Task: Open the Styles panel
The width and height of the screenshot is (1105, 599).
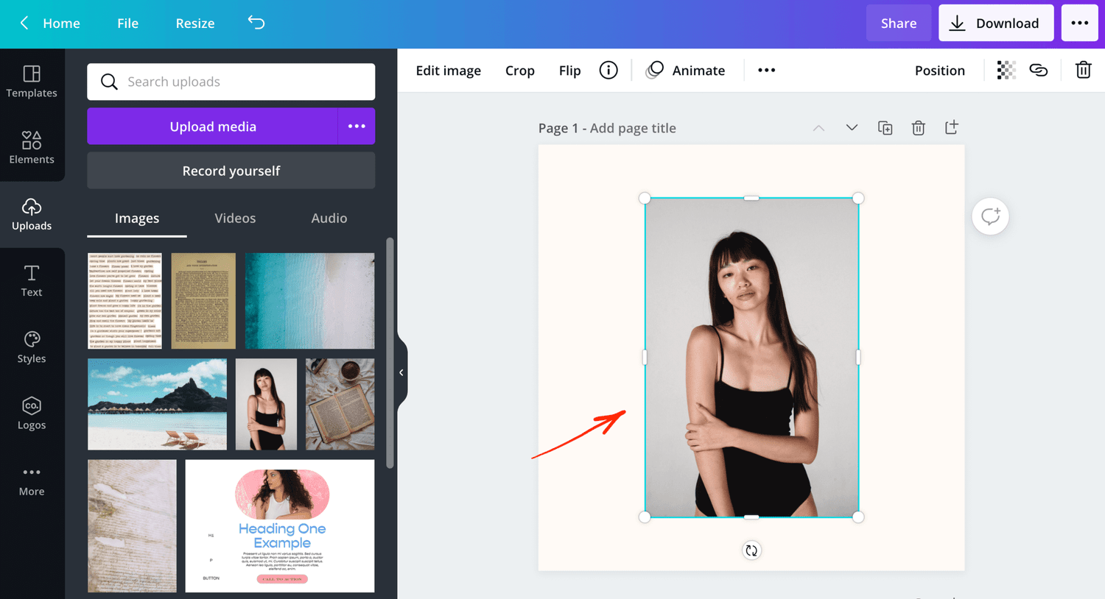Action: (x=32, y=347)
